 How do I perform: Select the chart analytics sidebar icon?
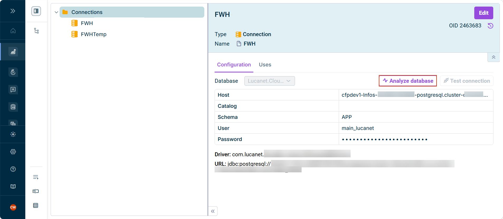click(x=13, y=52)
